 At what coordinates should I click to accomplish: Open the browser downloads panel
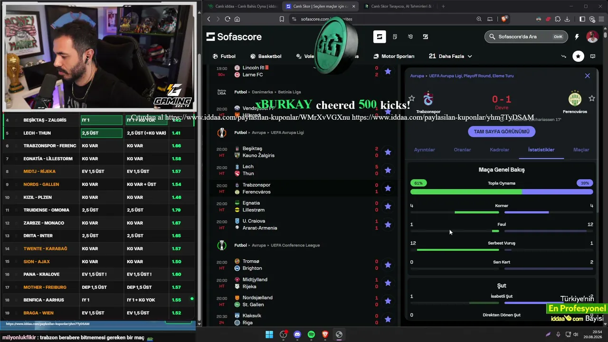(x=568, y=19)
